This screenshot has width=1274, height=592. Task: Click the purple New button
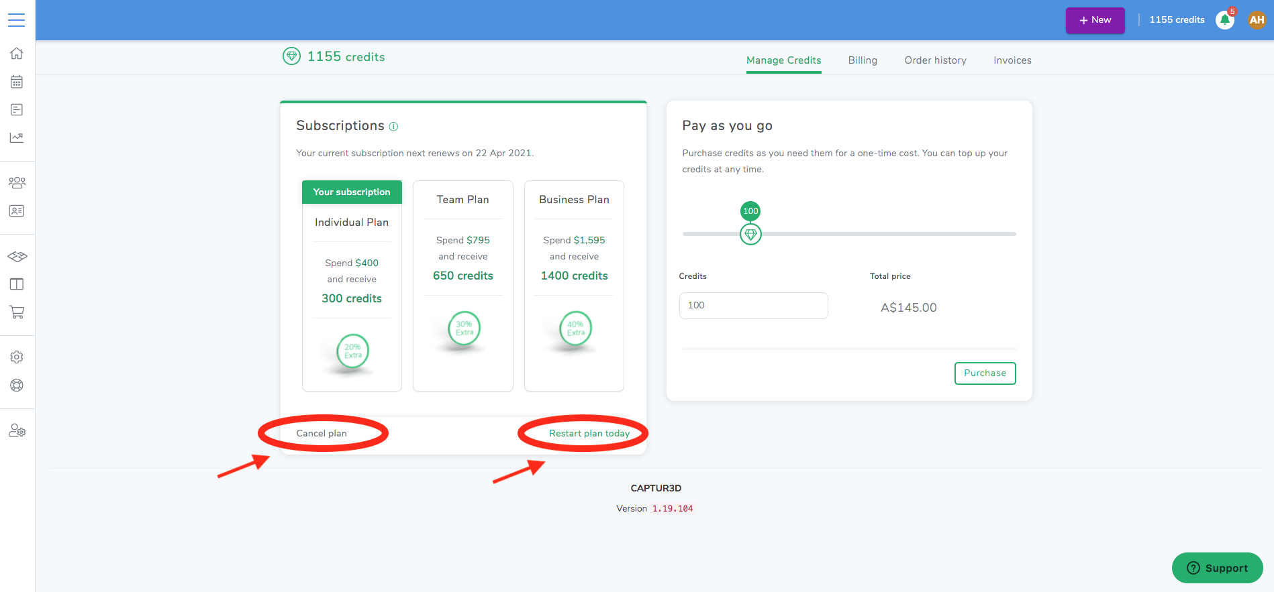1095,20
